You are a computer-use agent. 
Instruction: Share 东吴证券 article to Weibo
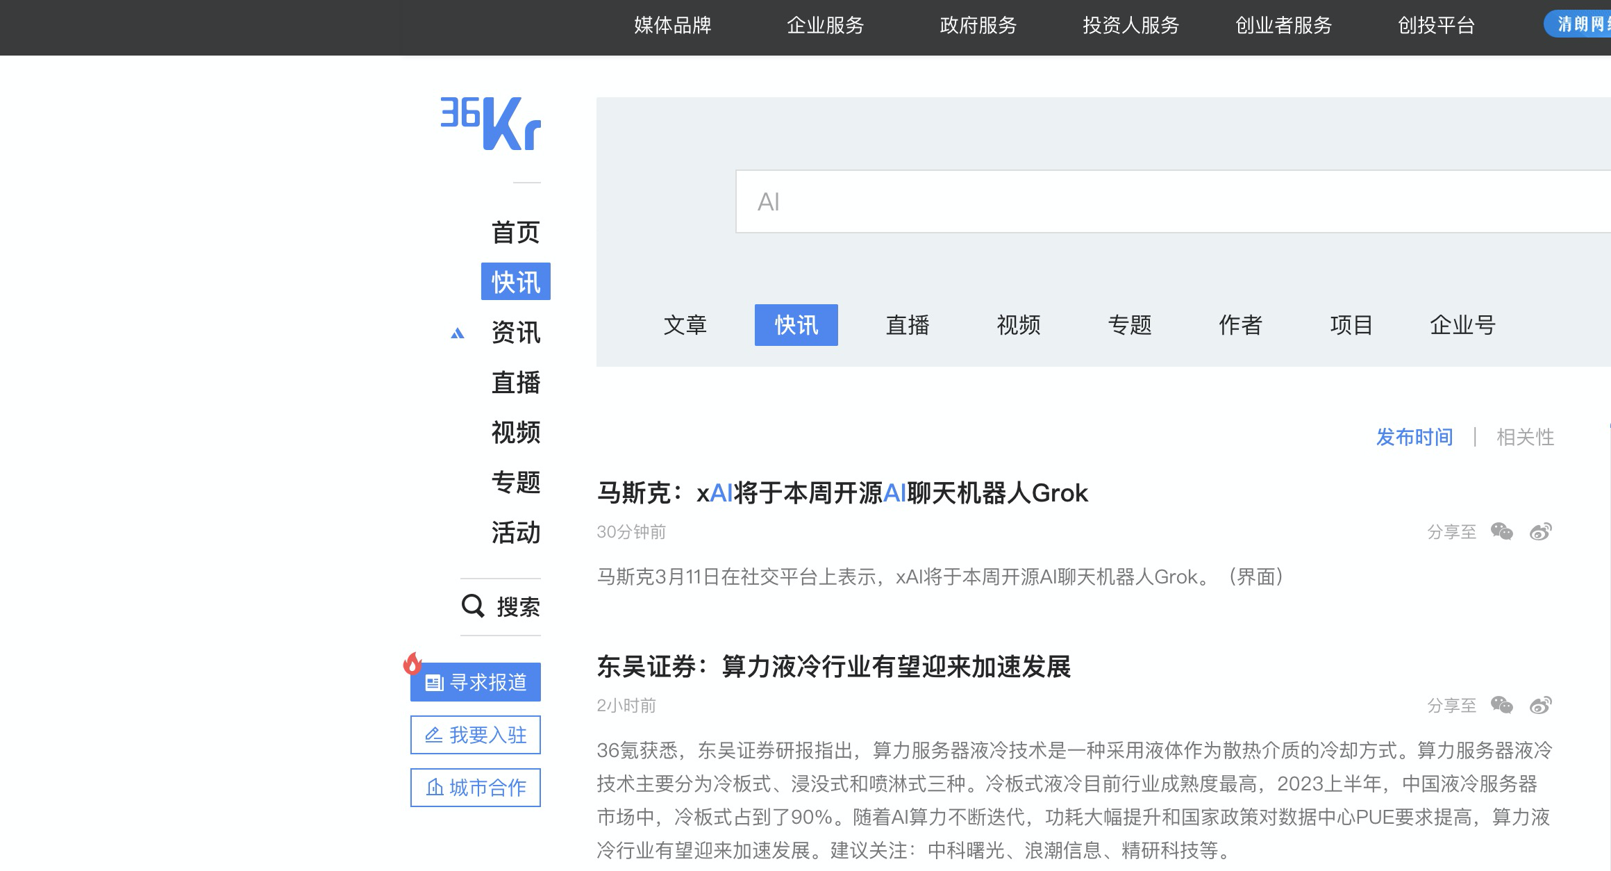[x=1540, y=705]
